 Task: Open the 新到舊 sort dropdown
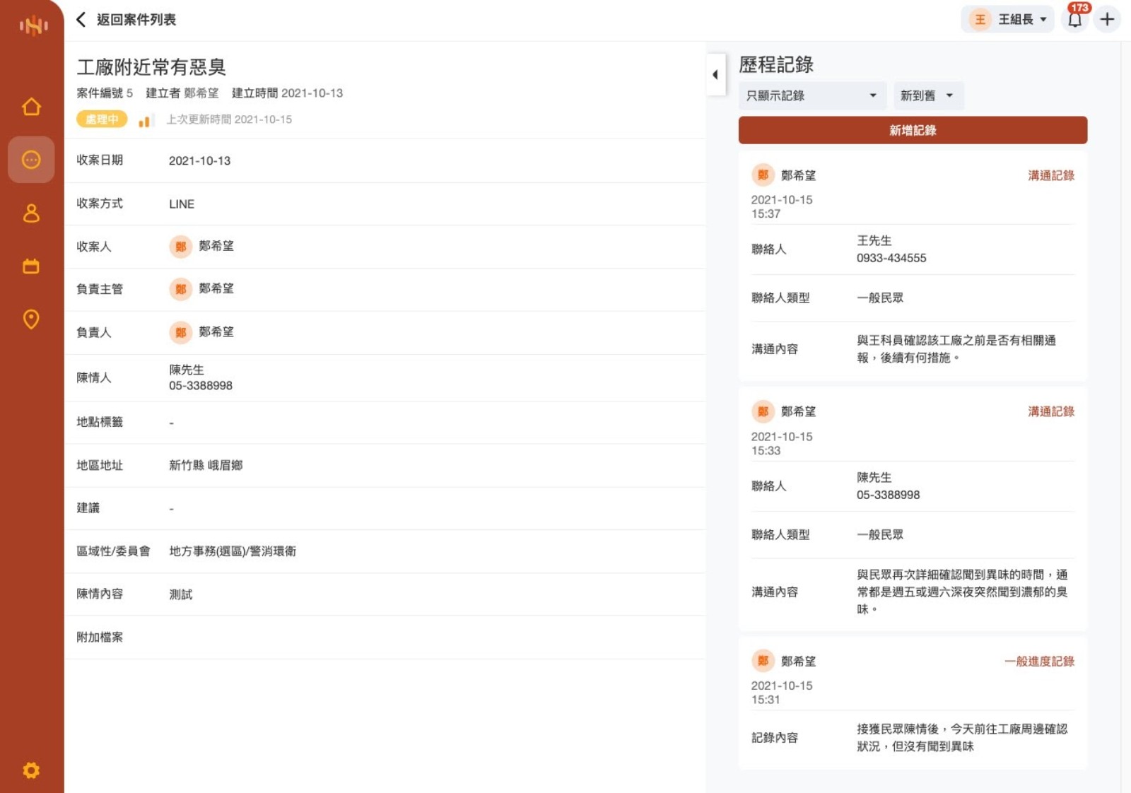[x=928, y=95]
